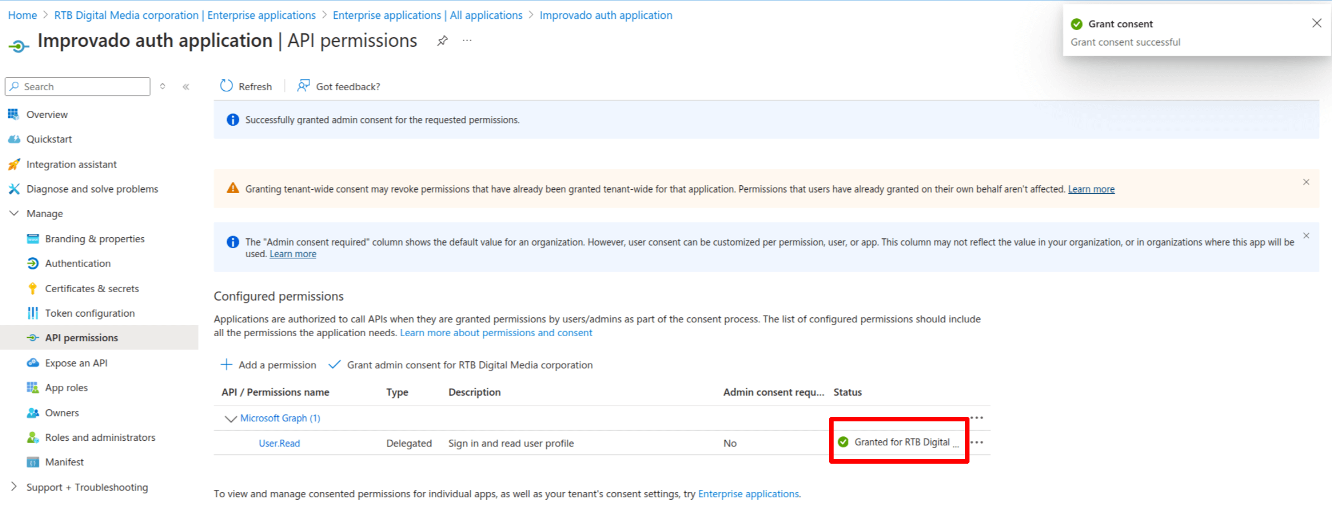The height and width of the screenshot is (516, 1332).
Task: Open App roles
Action: [66, 387]
